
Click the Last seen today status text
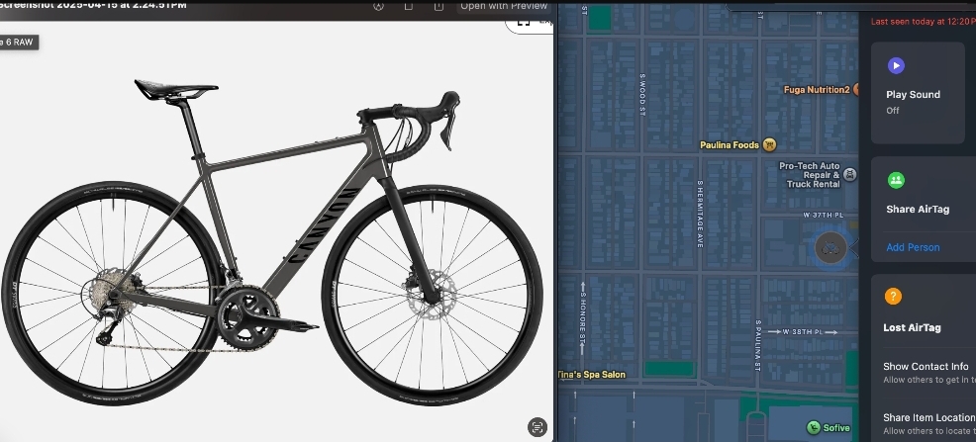coord(924,21)
